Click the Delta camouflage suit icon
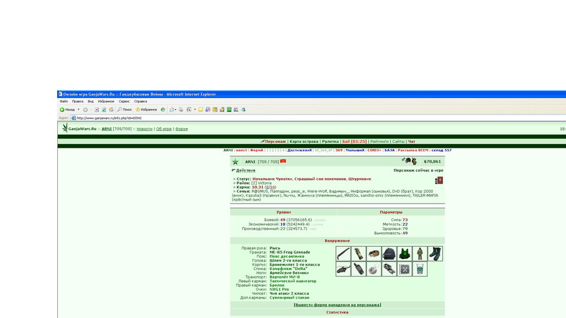 (x=420, y=254)
